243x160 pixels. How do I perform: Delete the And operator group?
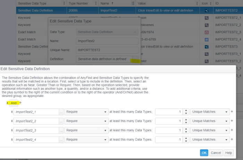[8, 103]
